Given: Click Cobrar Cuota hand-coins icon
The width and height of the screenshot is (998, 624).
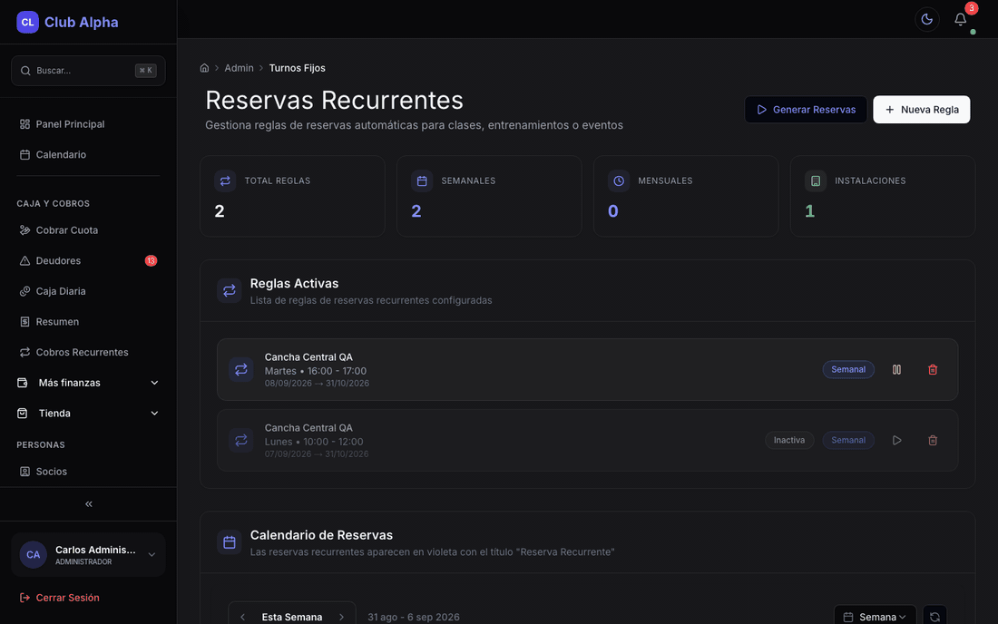Looking at the screenshot, I should click(24, 230).
